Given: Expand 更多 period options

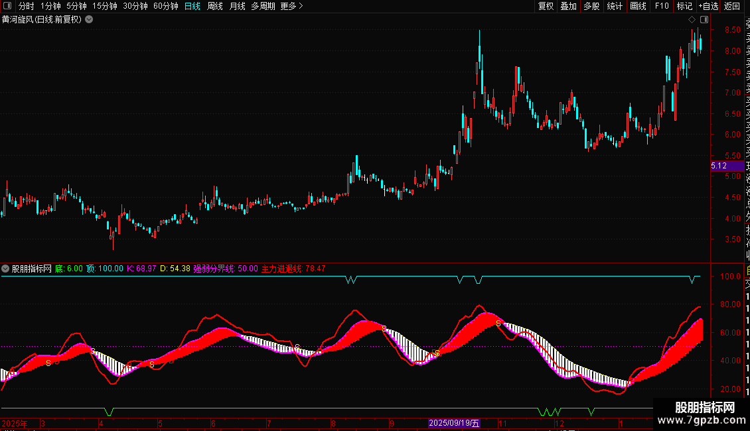Looking at the screenshot, I should point(291,6).
